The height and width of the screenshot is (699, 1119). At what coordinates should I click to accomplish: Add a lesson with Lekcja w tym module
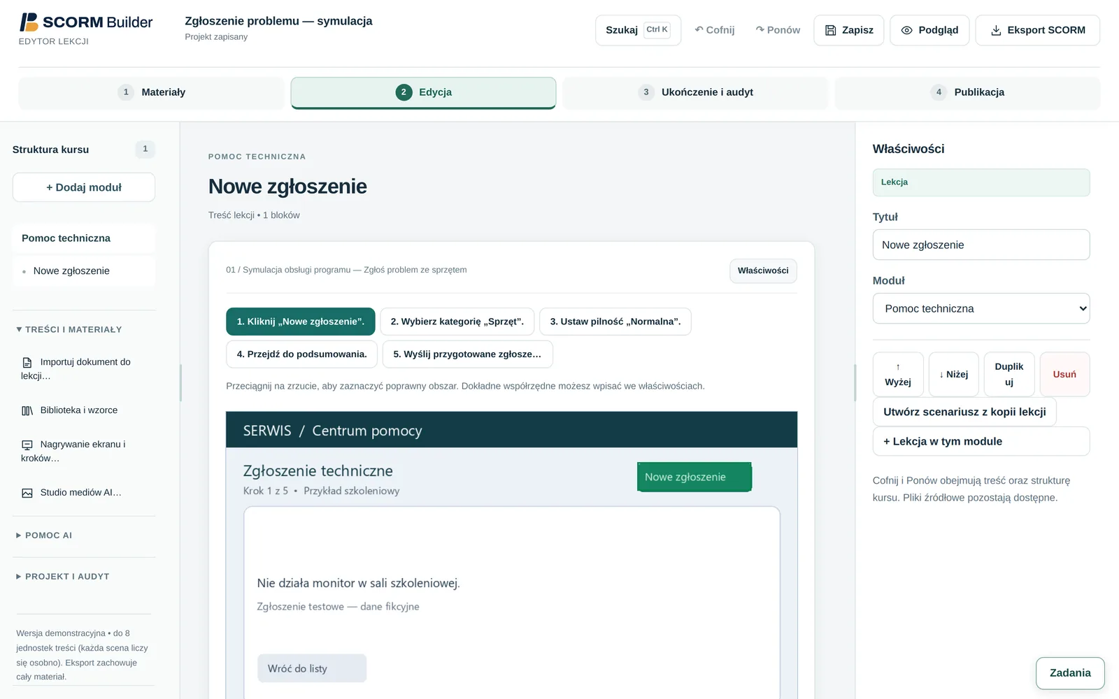tap(981, 441)
